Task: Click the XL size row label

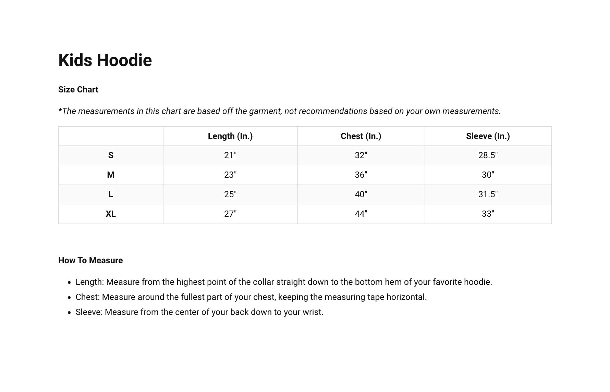Action: pos(111,214)
